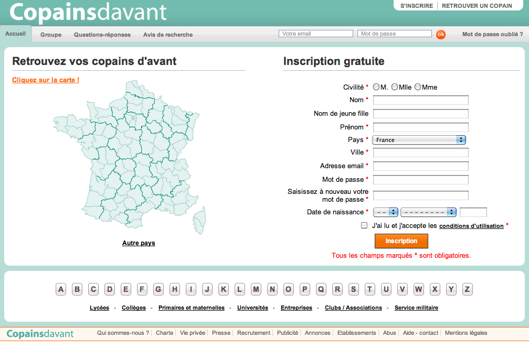Follow the Autre pays link

pyautogui.click(x=139, y=243)
